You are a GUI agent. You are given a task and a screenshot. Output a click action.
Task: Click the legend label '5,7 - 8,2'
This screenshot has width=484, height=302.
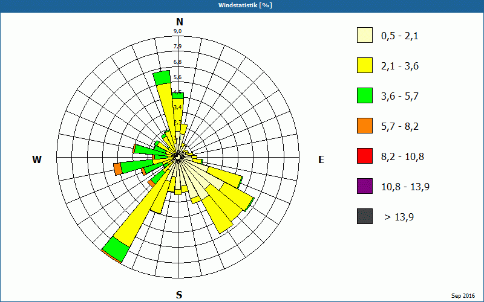tap(400, 127)
